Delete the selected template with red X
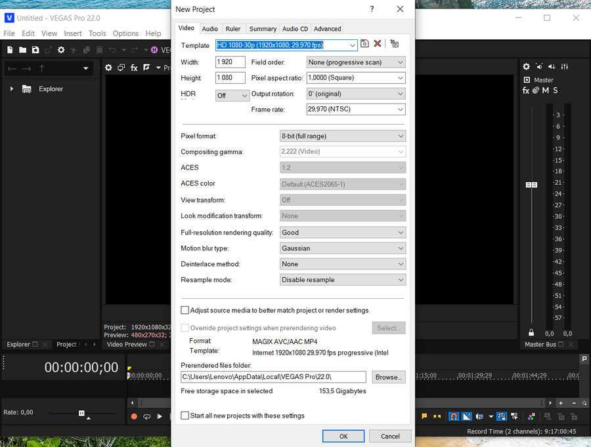 pyautogui.click(x=378, y=44)
